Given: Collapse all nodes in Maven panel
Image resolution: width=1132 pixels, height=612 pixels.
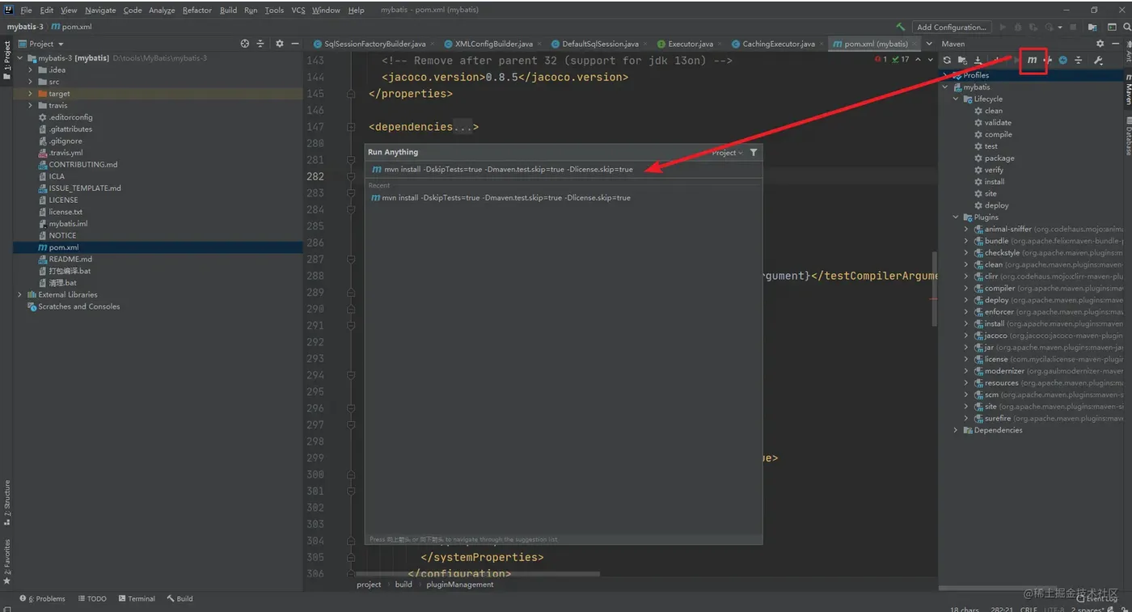Looking at the screenshot, I should (1078, 60).
